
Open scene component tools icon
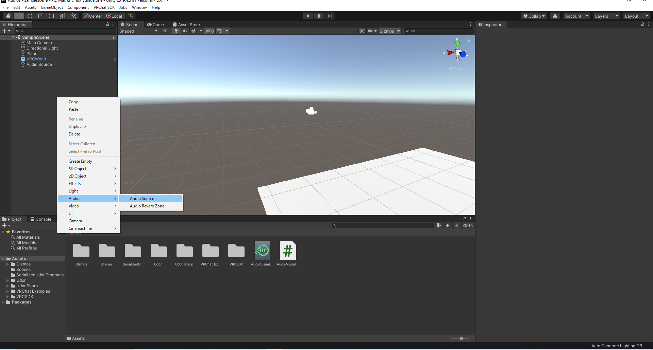tap(362, 31)
